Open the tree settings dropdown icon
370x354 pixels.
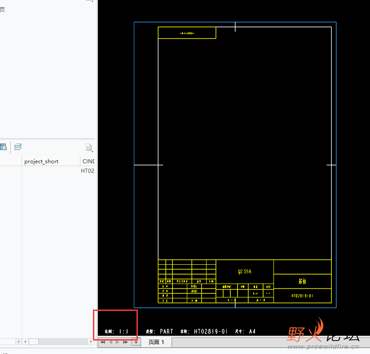point(89,148)
